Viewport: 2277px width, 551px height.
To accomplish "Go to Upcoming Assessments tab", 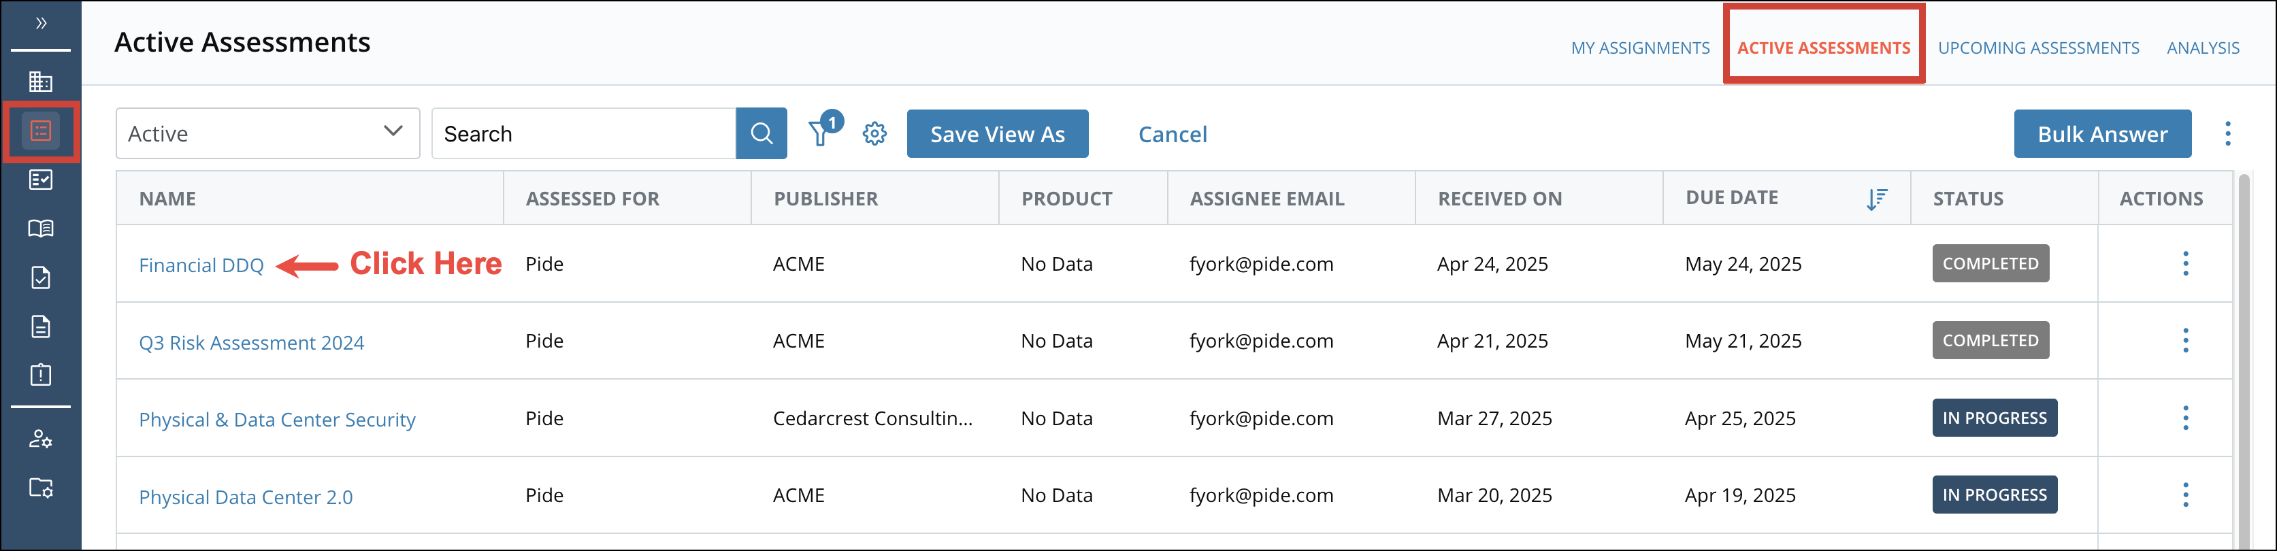I will 2038,48.
